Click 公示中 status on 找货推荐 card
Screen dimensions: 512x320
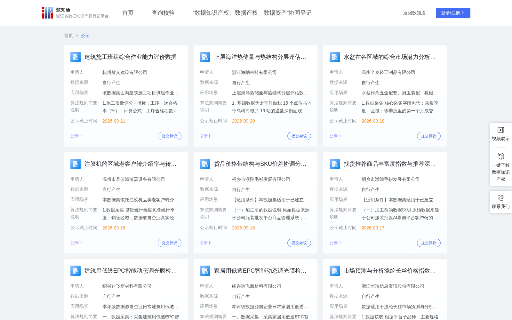(x=335, y=243)
